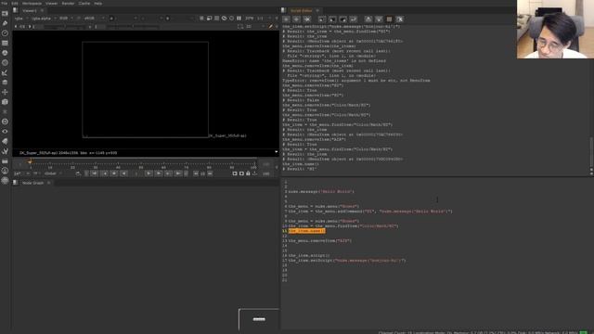
Task: Open the Transform nodes toolbar menu
Action: [x=5, y=92]
